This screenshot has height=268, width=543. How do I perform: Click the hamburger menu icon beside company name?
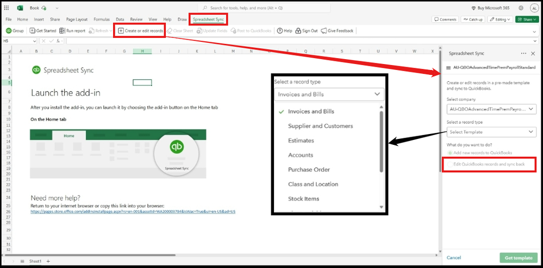(449, 67)
